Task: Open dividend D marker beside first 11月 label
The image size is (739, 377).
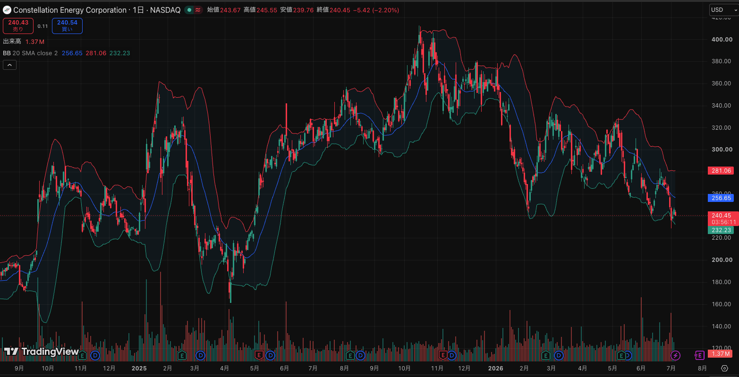Action: (95, 355)
